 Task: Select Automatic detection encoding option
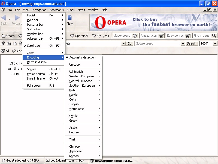82,58
